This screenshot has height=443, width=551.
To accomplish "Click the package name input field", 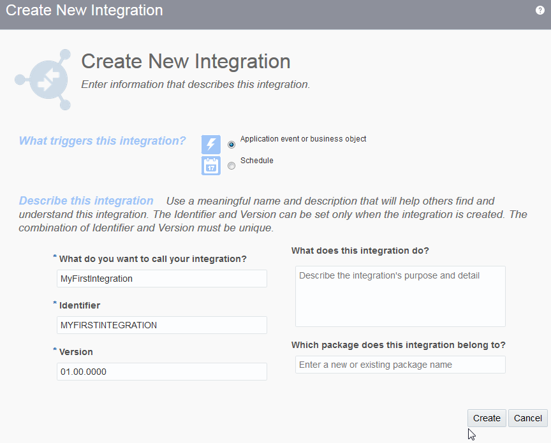I will click(x=400, y=365).
